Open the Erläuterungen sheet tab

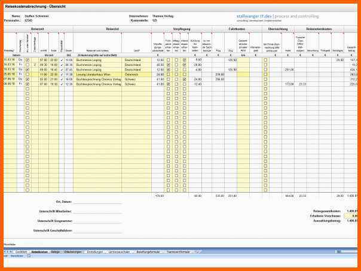tap(73, 252)
